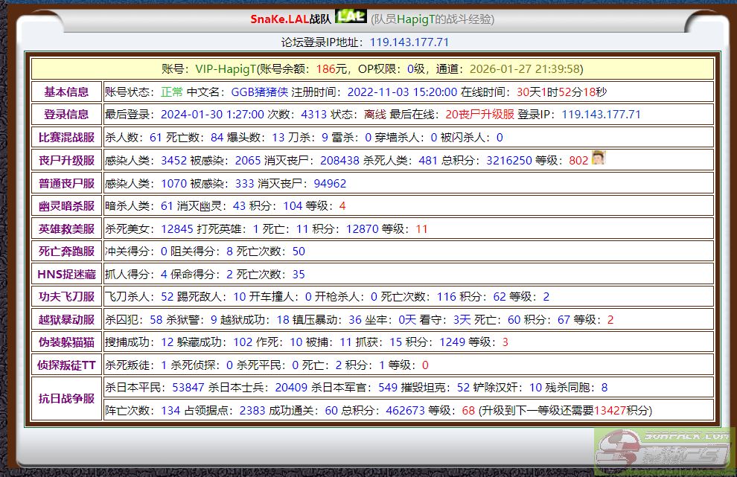The height and width of the screenshot is (477, 737).
Task: Open the 功夫飞刀服 server label
Action: point(66,297)
